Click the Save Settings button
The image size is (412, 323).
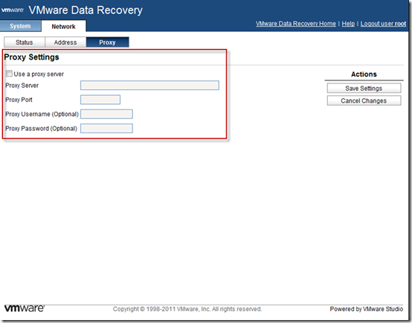[364, 89]
